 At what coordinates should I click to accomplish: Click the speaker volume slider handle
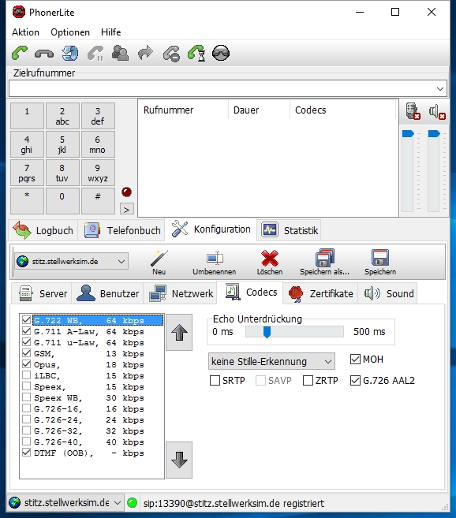(434, 134)
